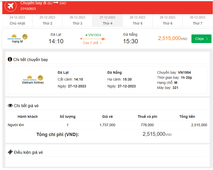Switch to the 28-12-2023 Thứ 5 date tab
The height and width of the screenshot is (170, 213).
[x=137, y=20]
